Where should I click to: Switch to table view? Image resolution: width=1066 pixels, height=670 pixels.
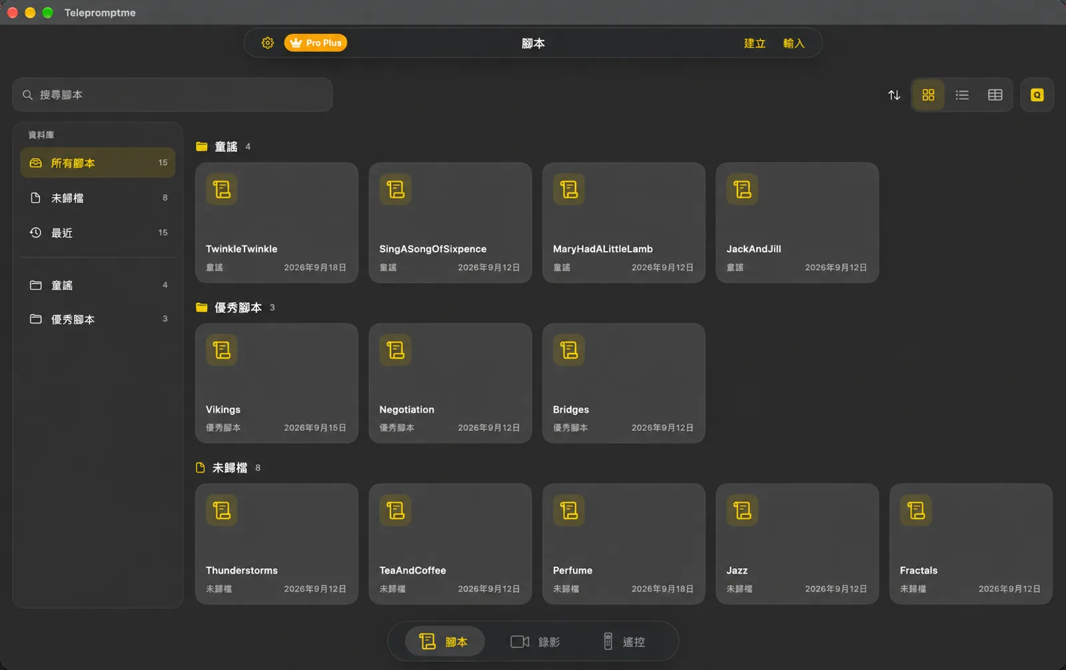click(995, 95)
